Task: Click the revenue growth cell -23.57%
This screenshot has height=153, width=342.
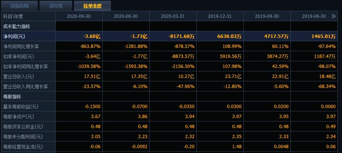Action: point(91,87)
